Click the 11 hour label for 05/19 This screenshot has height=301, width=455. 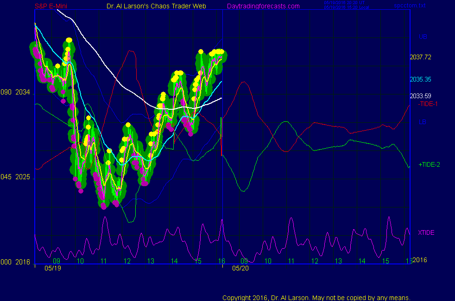(104, 261)
